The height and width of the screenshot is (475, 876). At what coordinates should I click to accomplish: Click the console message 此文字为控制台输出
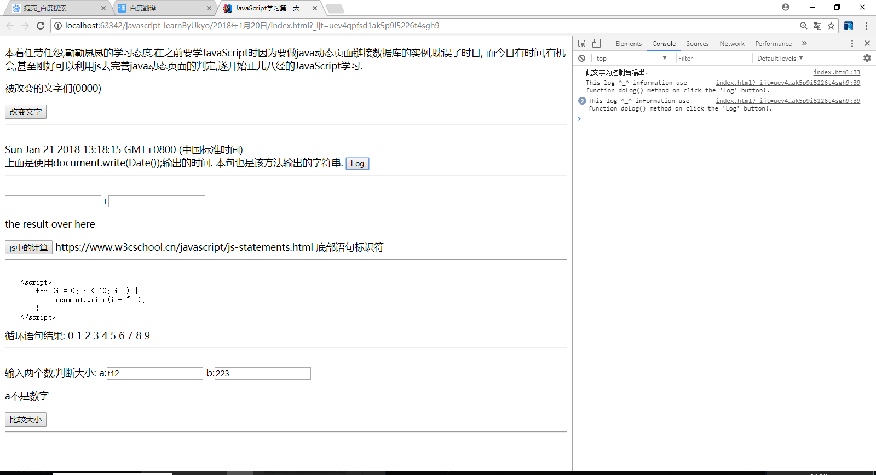[616, 72]
